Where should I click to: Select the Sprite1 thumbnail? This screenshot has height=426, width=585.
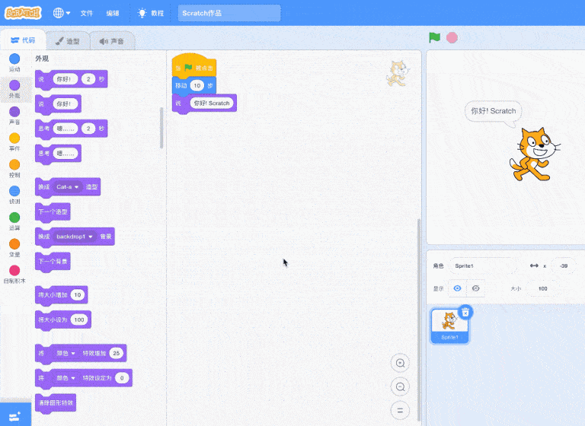pos(449,326)
